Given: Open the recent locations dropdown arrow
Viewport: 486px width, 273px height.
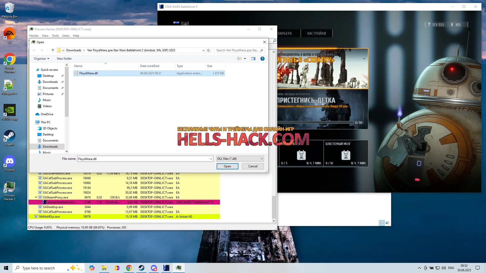Looking at the screenshot, I should pos(48,50).
